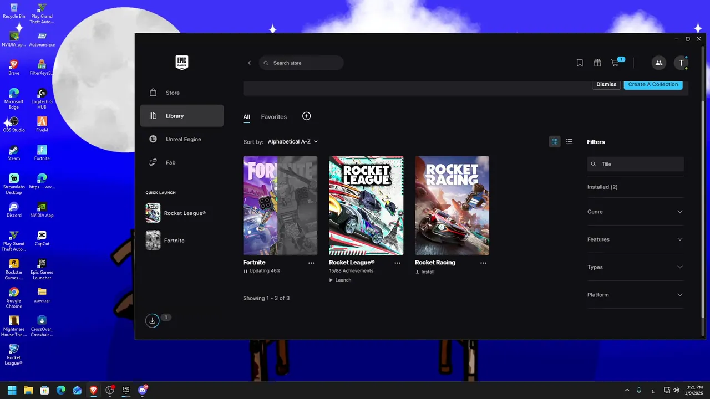Expand the Types filter
The width and height of the screenshot is (710, 399).
tap(635, 267)
